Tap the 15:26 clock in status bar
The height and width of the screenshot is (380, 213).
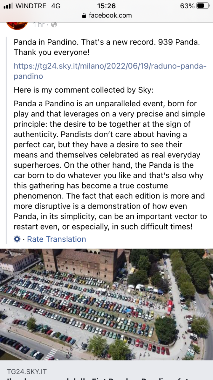106,6
